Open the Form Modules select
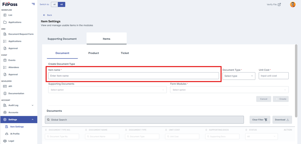 [229, 90]
